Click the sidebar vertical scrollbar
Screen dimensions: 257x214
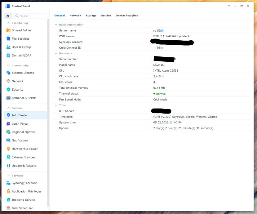(48, 113)
